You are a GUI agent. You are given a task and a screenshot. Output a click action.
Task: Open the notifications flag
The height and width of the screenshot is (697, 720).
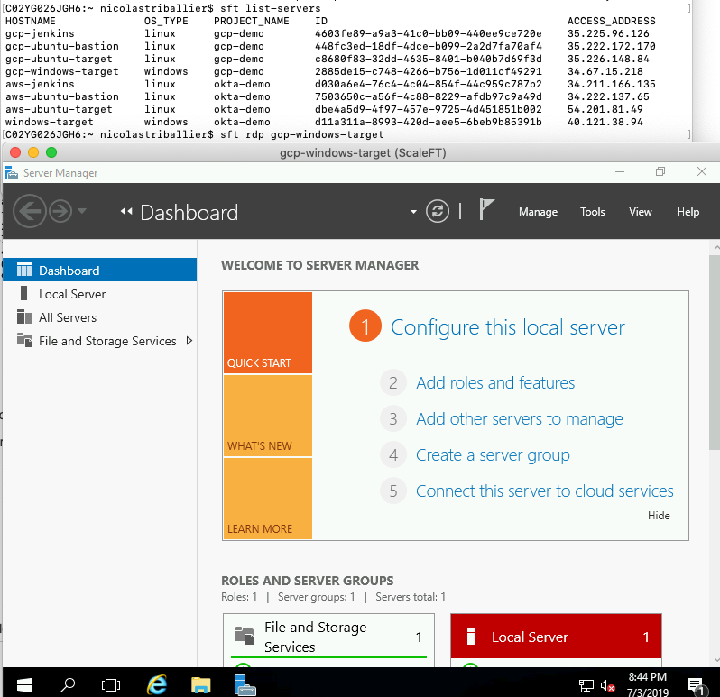(486, 210)
